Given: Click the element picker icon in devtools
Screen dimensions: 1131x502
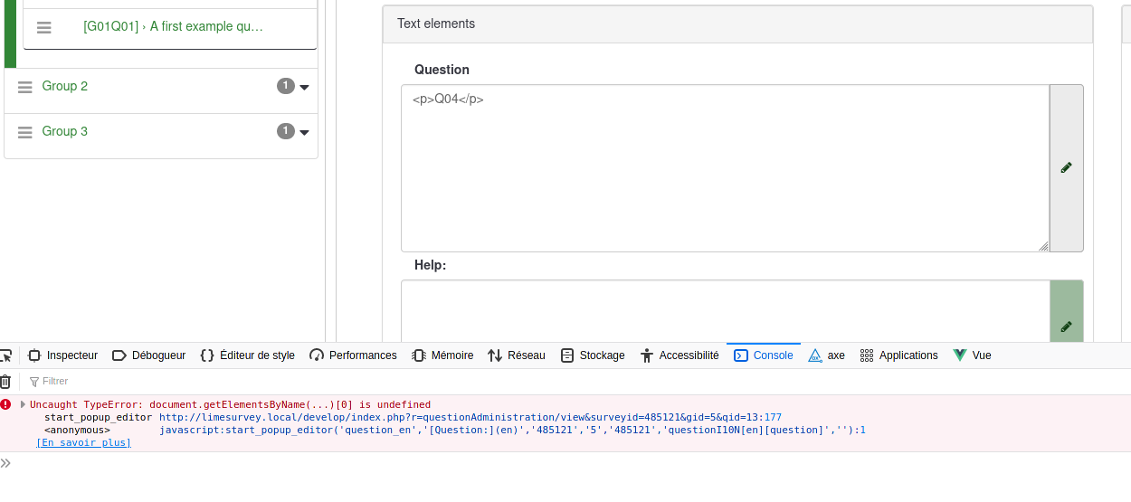Looking at the screenshot, I should pyautogui.click(x=5, y=355).
